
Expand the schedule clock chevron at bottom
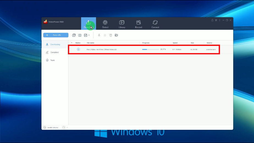pos(67,127)
